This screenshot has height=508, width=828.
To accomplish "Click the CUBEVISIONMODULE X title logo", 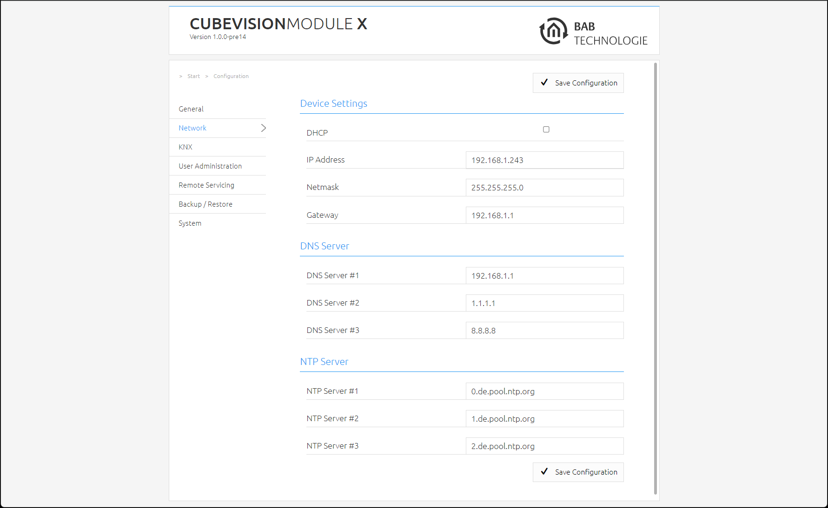I will (x=278, y=24).
